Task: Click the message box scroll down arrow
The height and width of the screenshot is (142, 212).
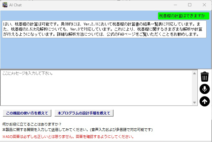Action: tap(194, 103)
